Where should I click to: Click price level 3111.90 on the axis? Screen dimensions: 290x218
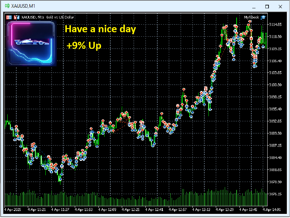[275, 37]
